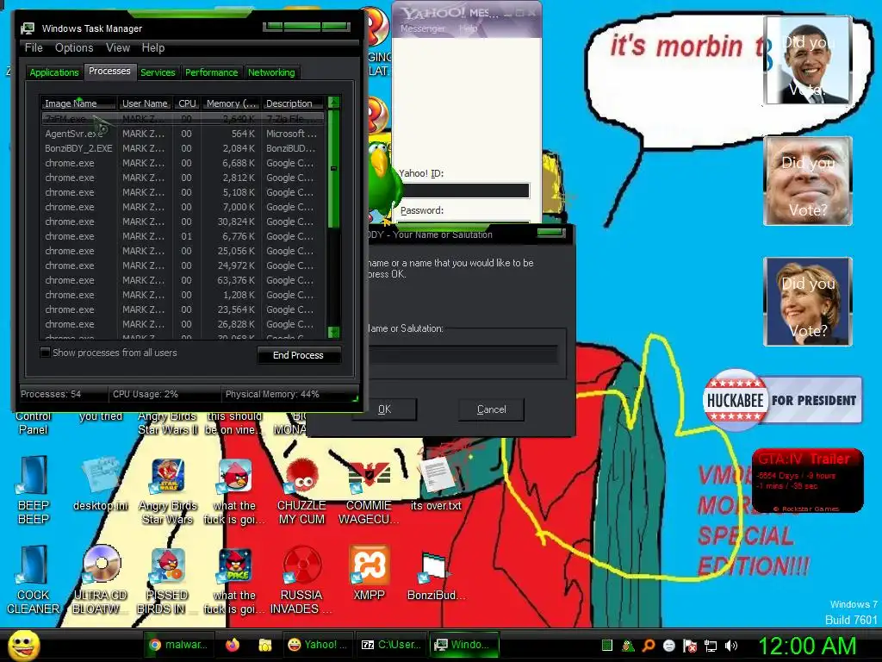The image size is (882, 662).
Task: Open the folder icon in the taskbar
Action: [265, 645]
